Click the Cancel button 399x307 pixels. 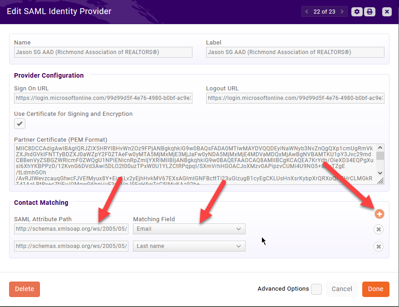point(342,289)
